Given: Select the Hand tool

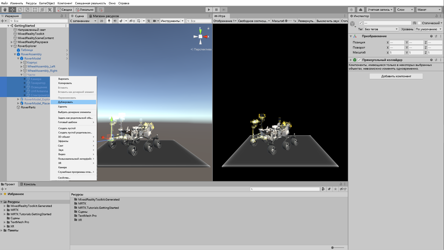Looking at the screenshot, I should [x=5, y=10].
